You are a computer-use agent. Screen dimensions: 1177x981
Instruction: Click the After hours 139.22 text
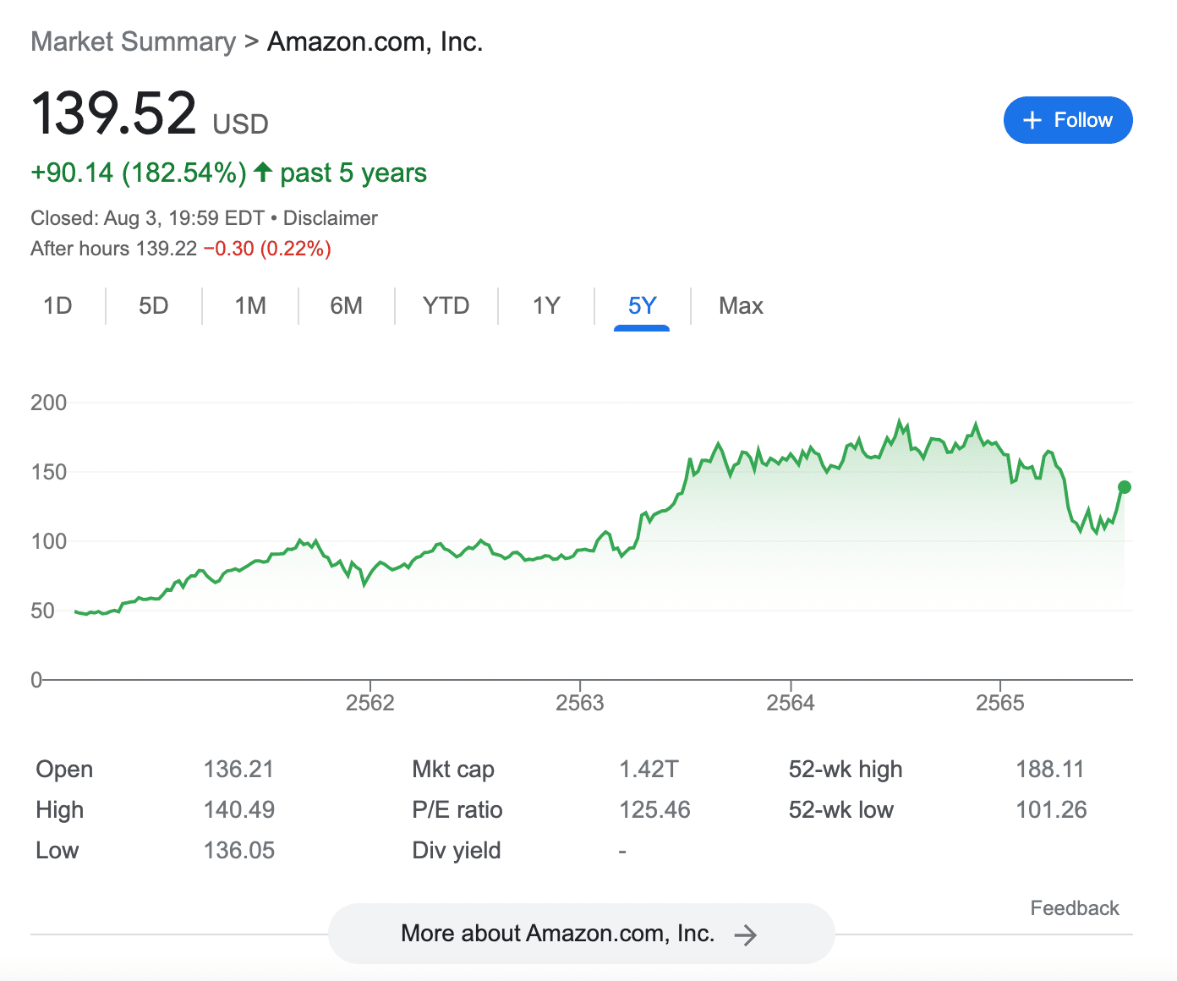tap(113, 249)
